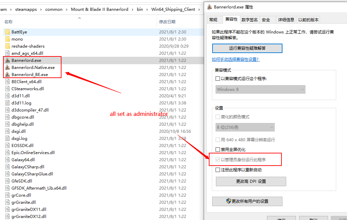Click the d3dcompiler_47.dll file icon

click(7, 110)
